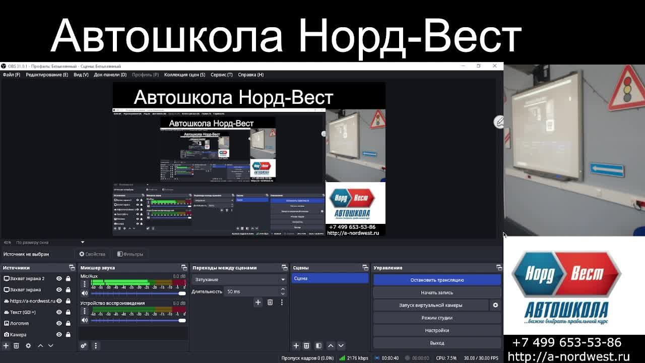Open the Док-панели (D) menu
The image size is (645, 363).
point(110,75)
